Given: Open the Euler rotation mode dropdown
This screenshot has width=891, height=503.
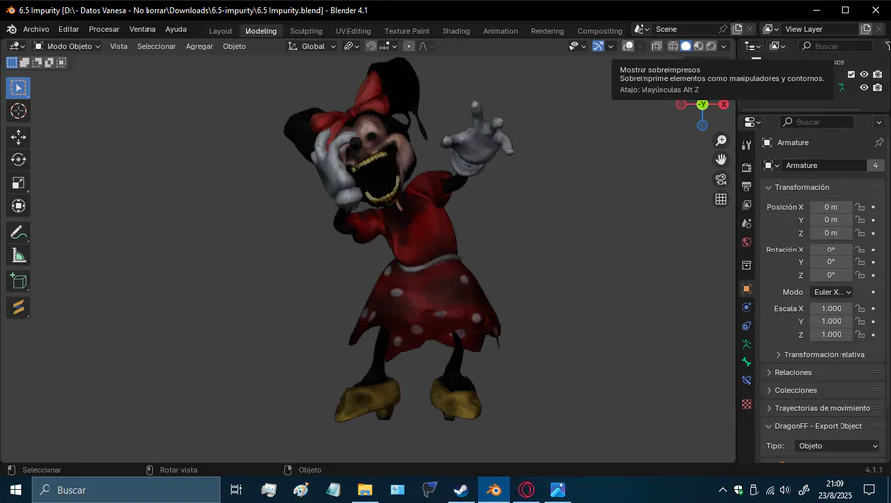Looking at the screenshot, I should click(832, 292).
